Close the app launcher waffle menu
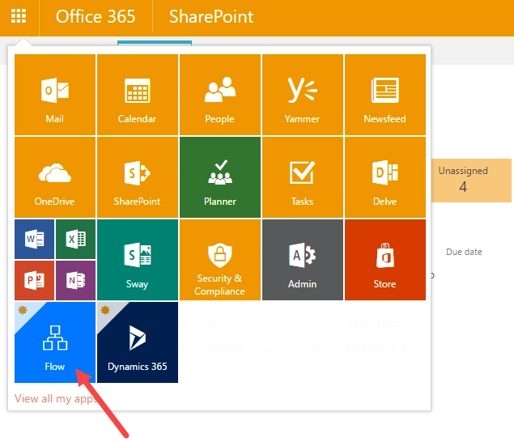Screen dimensions: 514x442 19,15
